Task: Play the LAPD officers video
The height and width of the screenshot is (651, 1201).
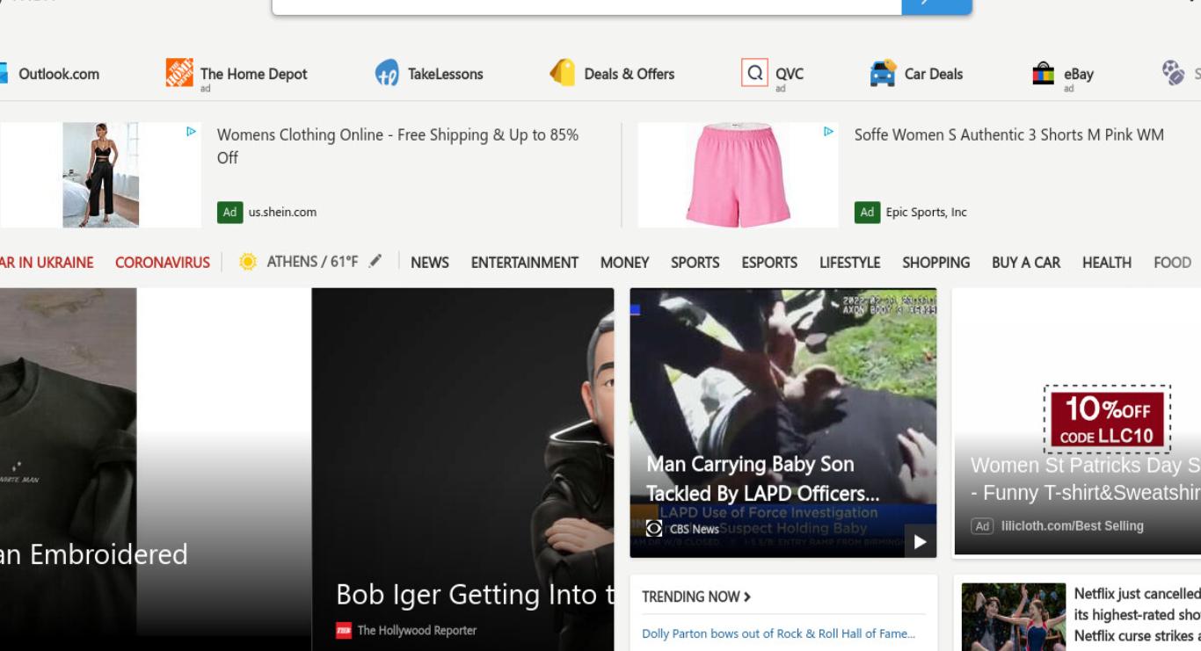Action: coord(920,541)
